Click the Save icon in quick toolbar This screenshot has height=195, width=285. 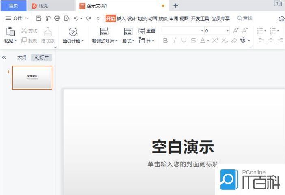38,18
